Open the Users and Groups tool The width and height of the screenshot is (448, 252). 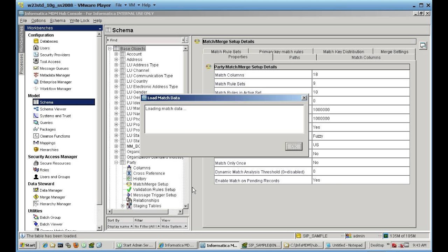(x=52, y=177)
